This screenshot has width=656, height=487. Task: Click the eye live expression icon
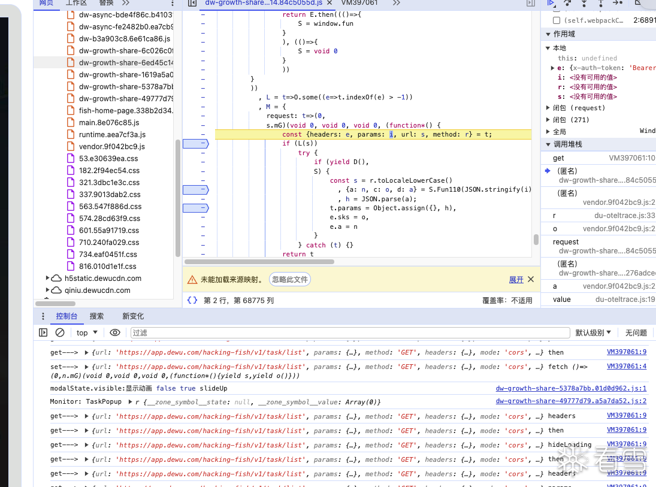[x=115, y=332]
